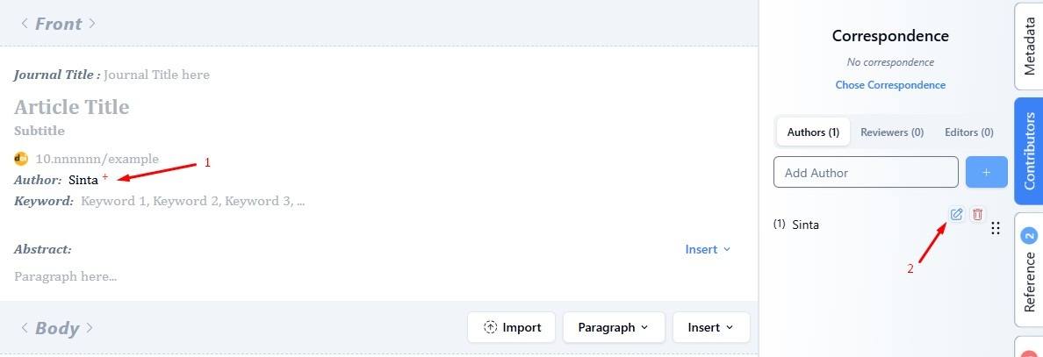This screenshot has width=1043, height=357.
Task: Switch to the Editors (0) tab
Action: 969,132
